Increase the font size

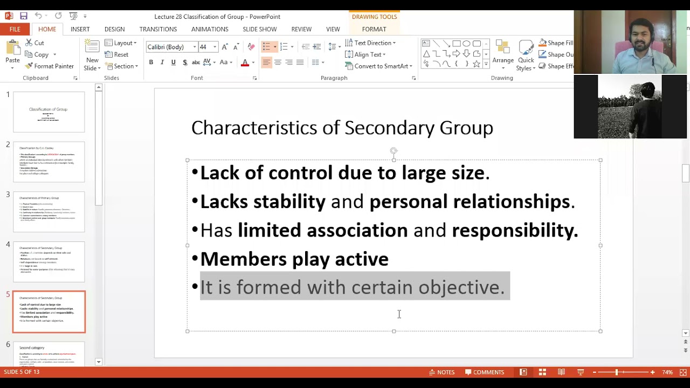(x=225, y=47)
